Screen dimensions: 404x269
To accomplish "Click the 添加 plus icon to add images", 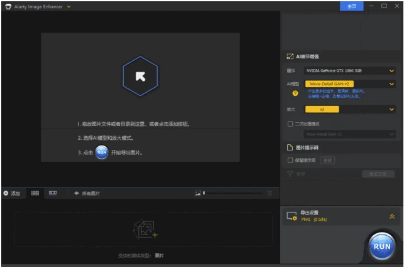I will [x=6, y=194].
